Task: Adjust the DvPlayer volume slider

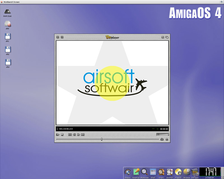Action: [163, 134]
